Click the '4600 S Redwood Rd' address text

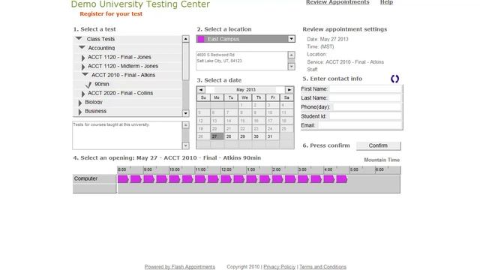(215, 55)
